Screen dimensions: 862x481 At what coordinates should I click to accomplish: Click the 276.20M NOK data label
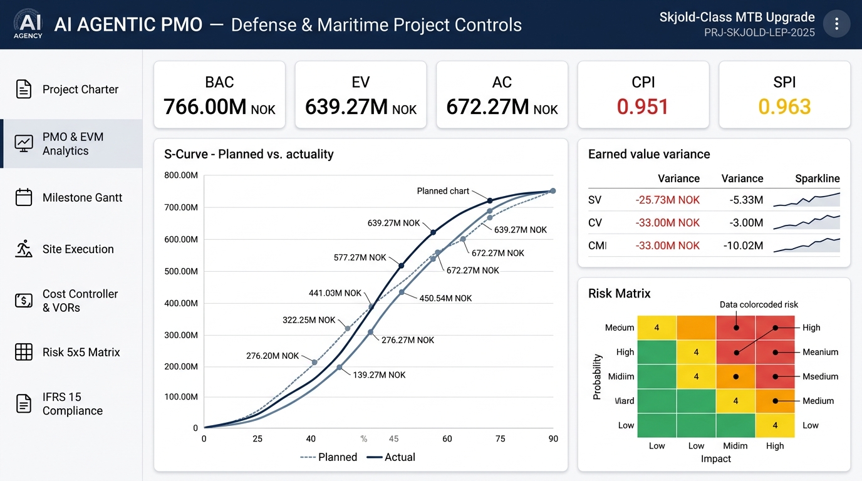pos(273,356)
